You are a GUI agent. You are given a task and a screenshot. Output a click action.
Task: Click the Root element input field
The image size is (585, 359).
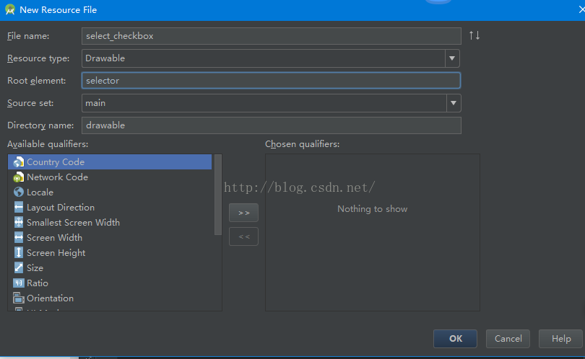pos(271,81)
